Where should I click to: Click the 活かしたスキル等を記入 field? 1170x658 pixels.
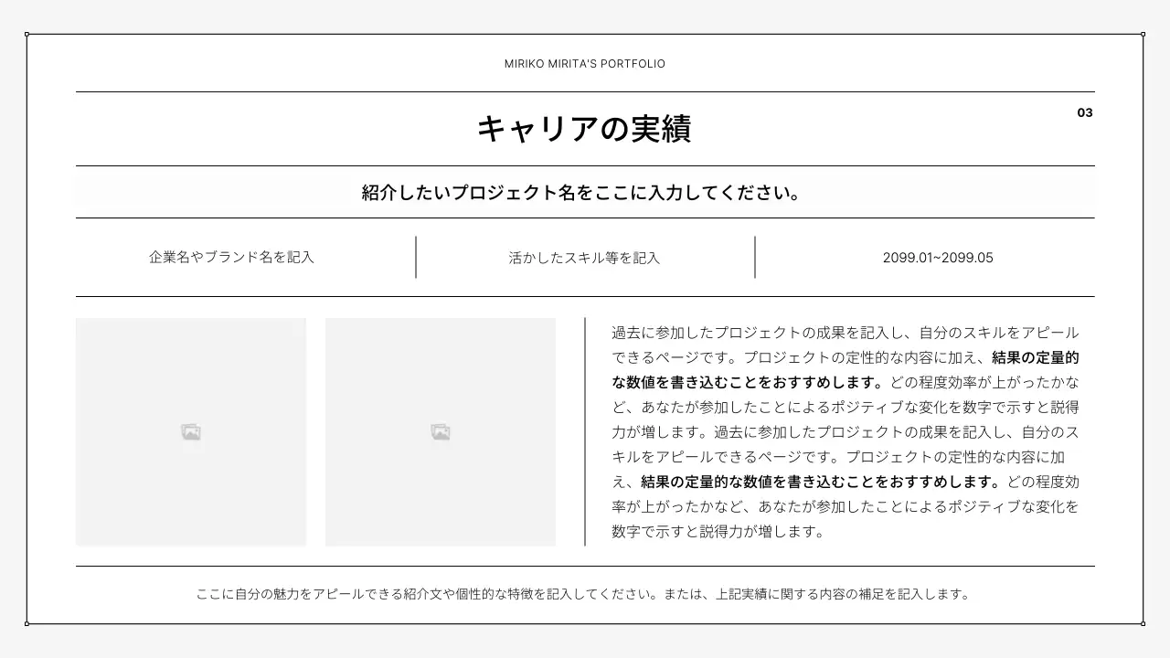[x=585, y=257]
